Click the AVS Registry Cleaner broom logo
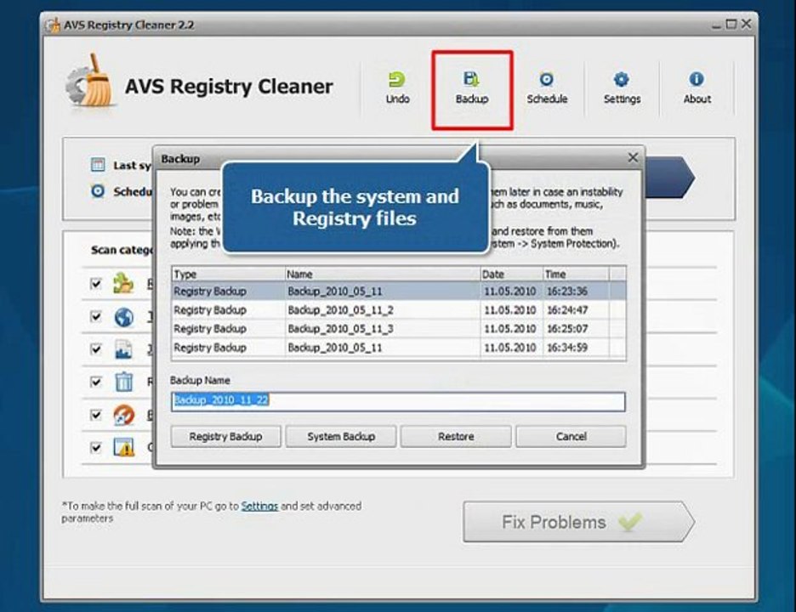Image resolution: width=796 pixels, height=612 pixels. [90, 82]
